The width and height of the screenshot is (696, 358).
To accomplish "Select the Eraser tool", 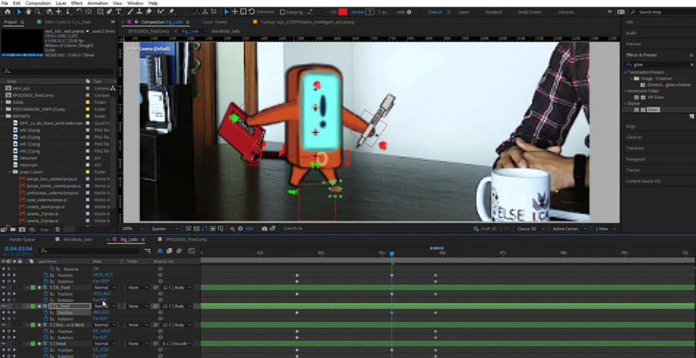I will point(149,12).
